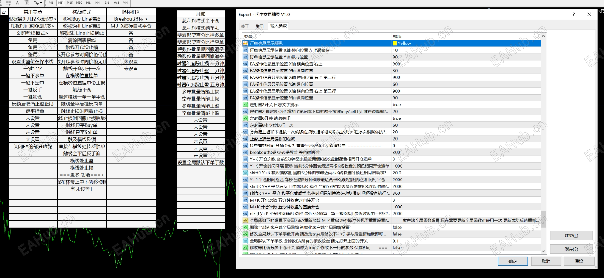The image size is (604, 278).
Task: Click the Yellow color swatch
Action: tap(395, 43)
